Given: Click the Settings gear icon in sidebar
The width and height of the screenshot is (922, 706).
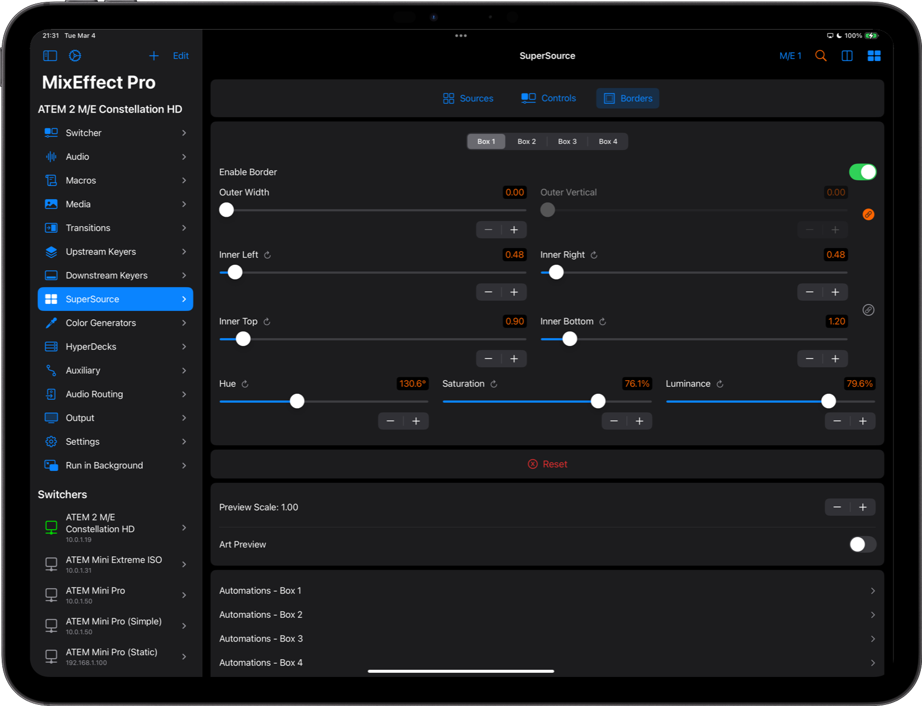Looking at the screenshot, I should [x=52, y=441].
